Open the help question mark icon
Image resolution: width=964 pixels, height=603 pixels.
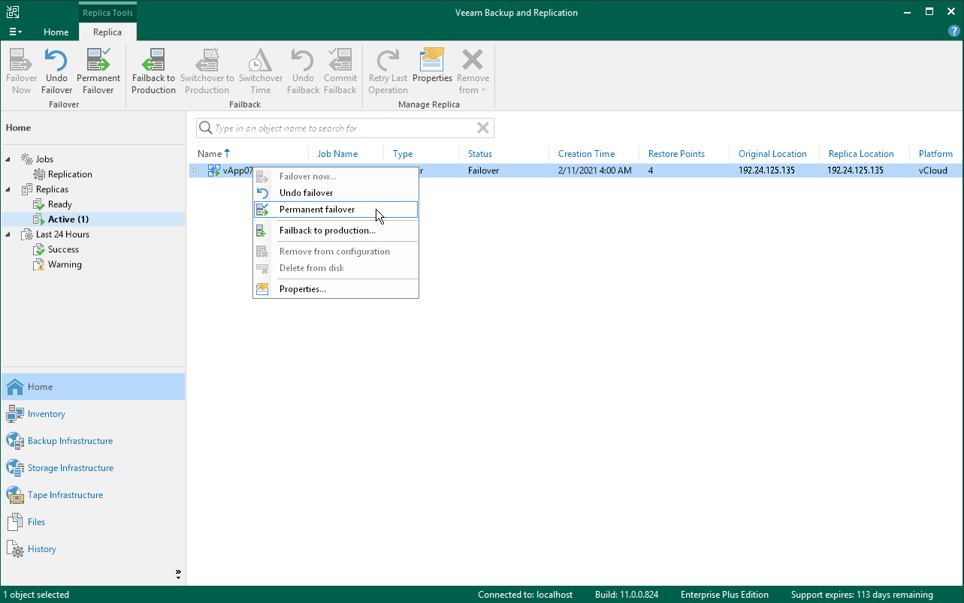(x=954, y=32)
